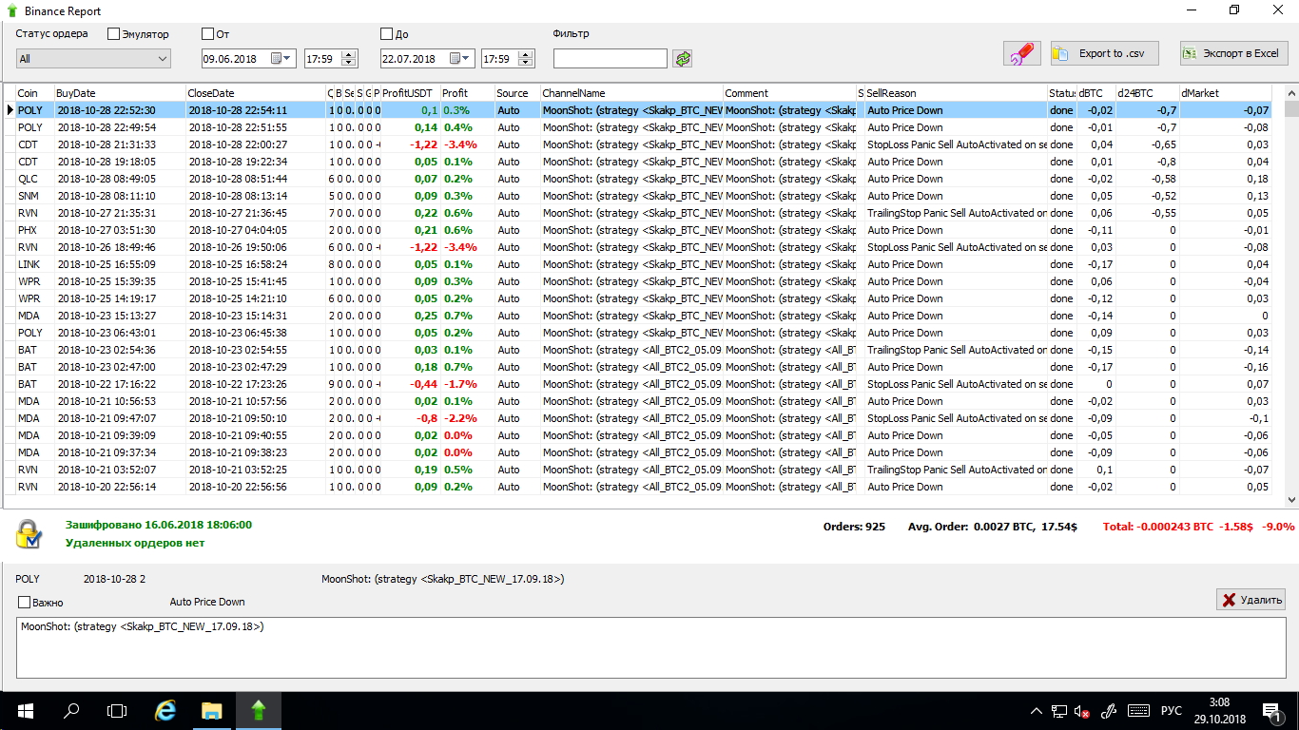Sort by Source column header
The image size is (1299, 730).
(x=517, y=93)
